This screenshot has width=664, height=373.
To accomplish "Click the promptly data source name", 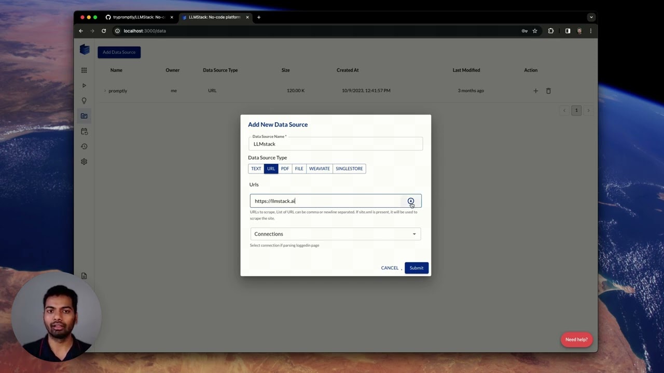I will (x=118, y=91).
